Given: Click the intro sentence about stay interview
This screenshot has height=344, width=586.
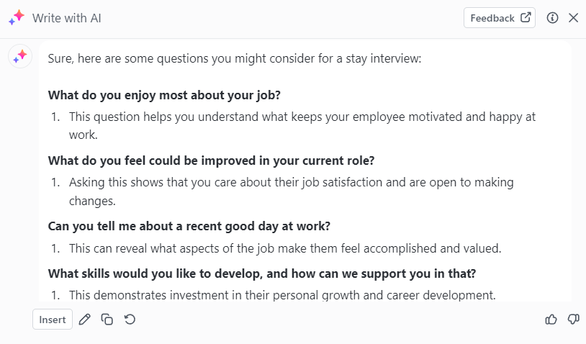Looking at the screenshot, I should coord(234,58).
